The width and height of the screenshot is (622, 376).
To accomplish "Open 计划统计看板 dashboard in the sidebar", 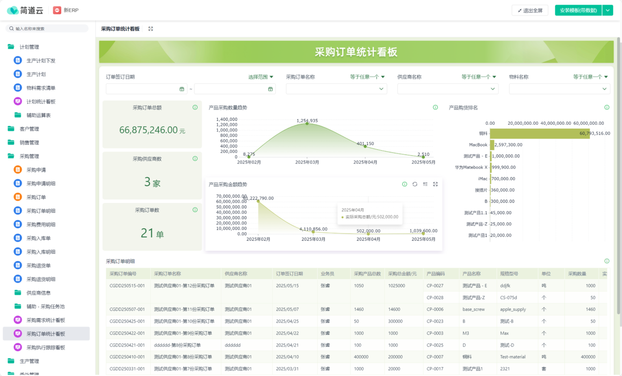I will (41, 102).
